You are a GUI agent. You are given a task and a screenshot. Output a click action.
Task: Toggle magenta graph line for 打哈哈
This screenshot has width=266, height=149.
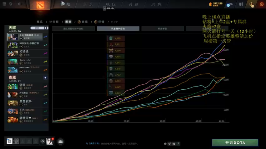pyautogui.click(x=45, y=53)
